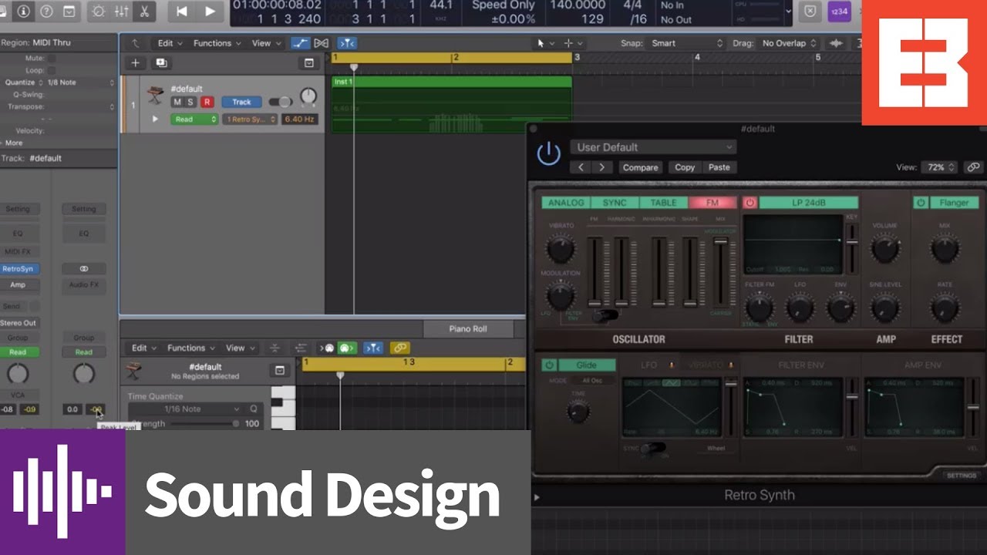The height and width of the screenshot is (555, 987).
Task: Show Smart Controls dial icon
Action: tap(98, 12)
